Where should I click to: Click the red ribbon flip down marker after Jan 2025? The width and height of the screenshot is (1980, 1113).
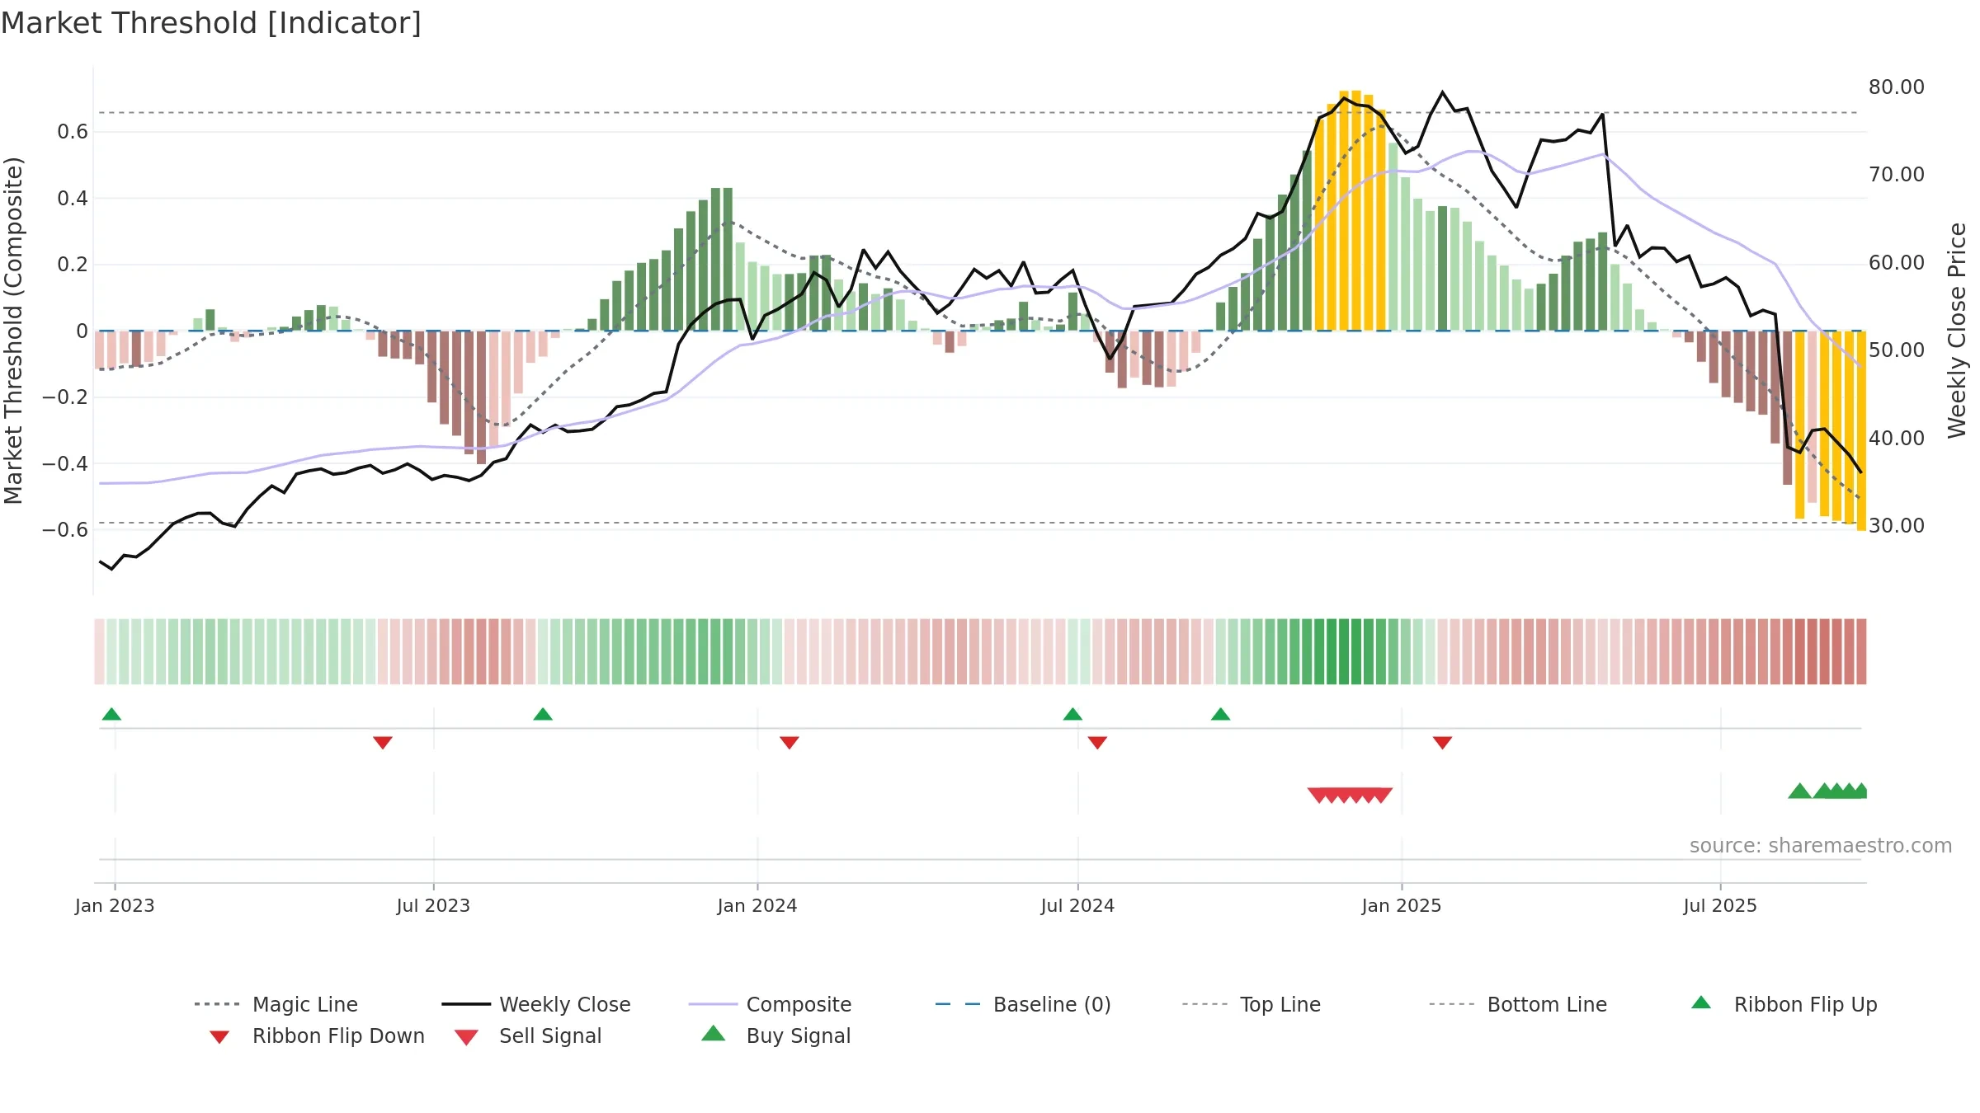tap(1442, 743)
